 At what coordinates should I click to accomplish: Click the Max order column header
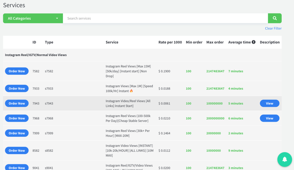215,42
